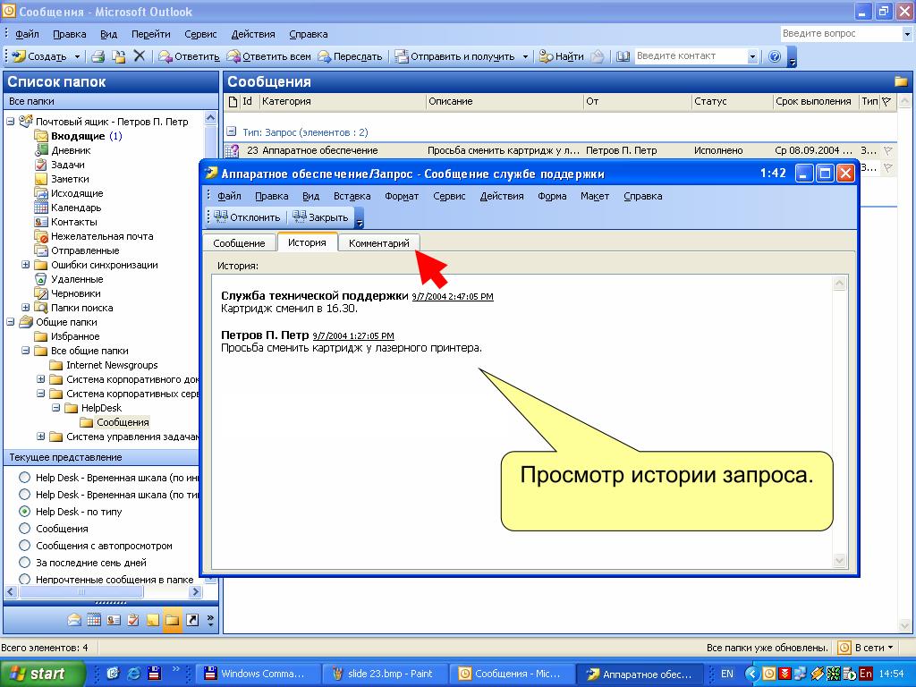The width and height of the screenshot is (916, 687).
Task: Collapse the HelpDesk folder node
Action: [55, 408]
